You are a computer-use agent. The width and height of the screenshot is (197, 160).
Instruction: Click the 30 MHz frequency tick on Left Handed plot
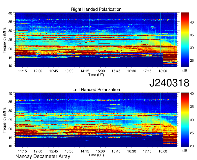pos(10,111)
